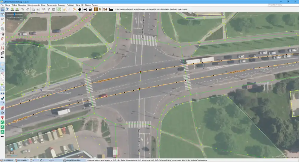The width and height of the screenshot is (299, 162).
Task: Click the Open file icon in toolbar
Action: coord(7,9)
